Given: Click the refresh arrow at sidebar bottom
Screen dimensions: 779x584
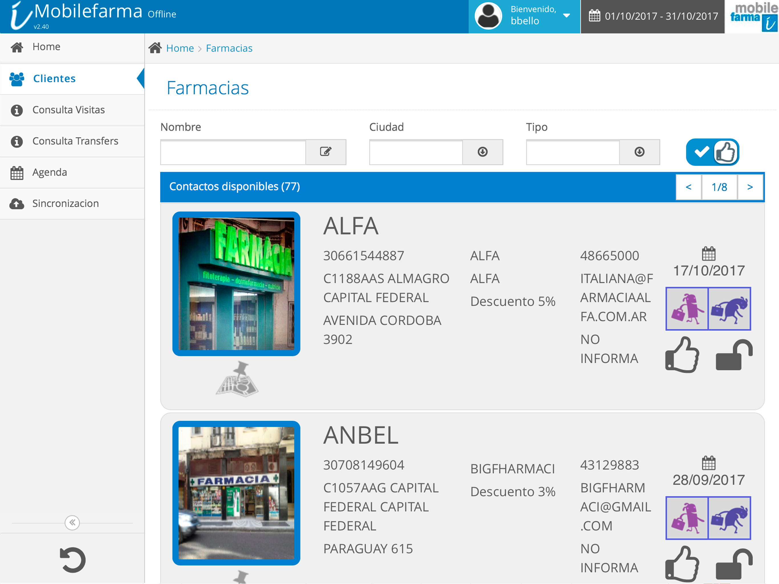Looking at the screenshot, I should (x=72, y=560).
